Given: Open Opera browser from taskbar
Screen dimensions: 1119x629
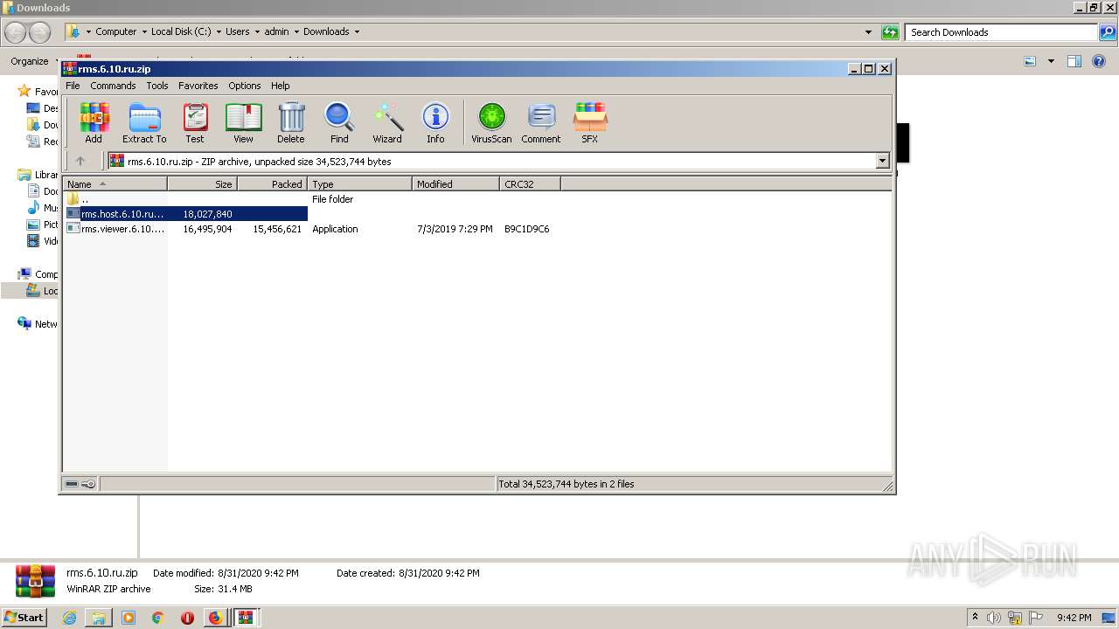Looking at the screenshot, I should point(187,618).
